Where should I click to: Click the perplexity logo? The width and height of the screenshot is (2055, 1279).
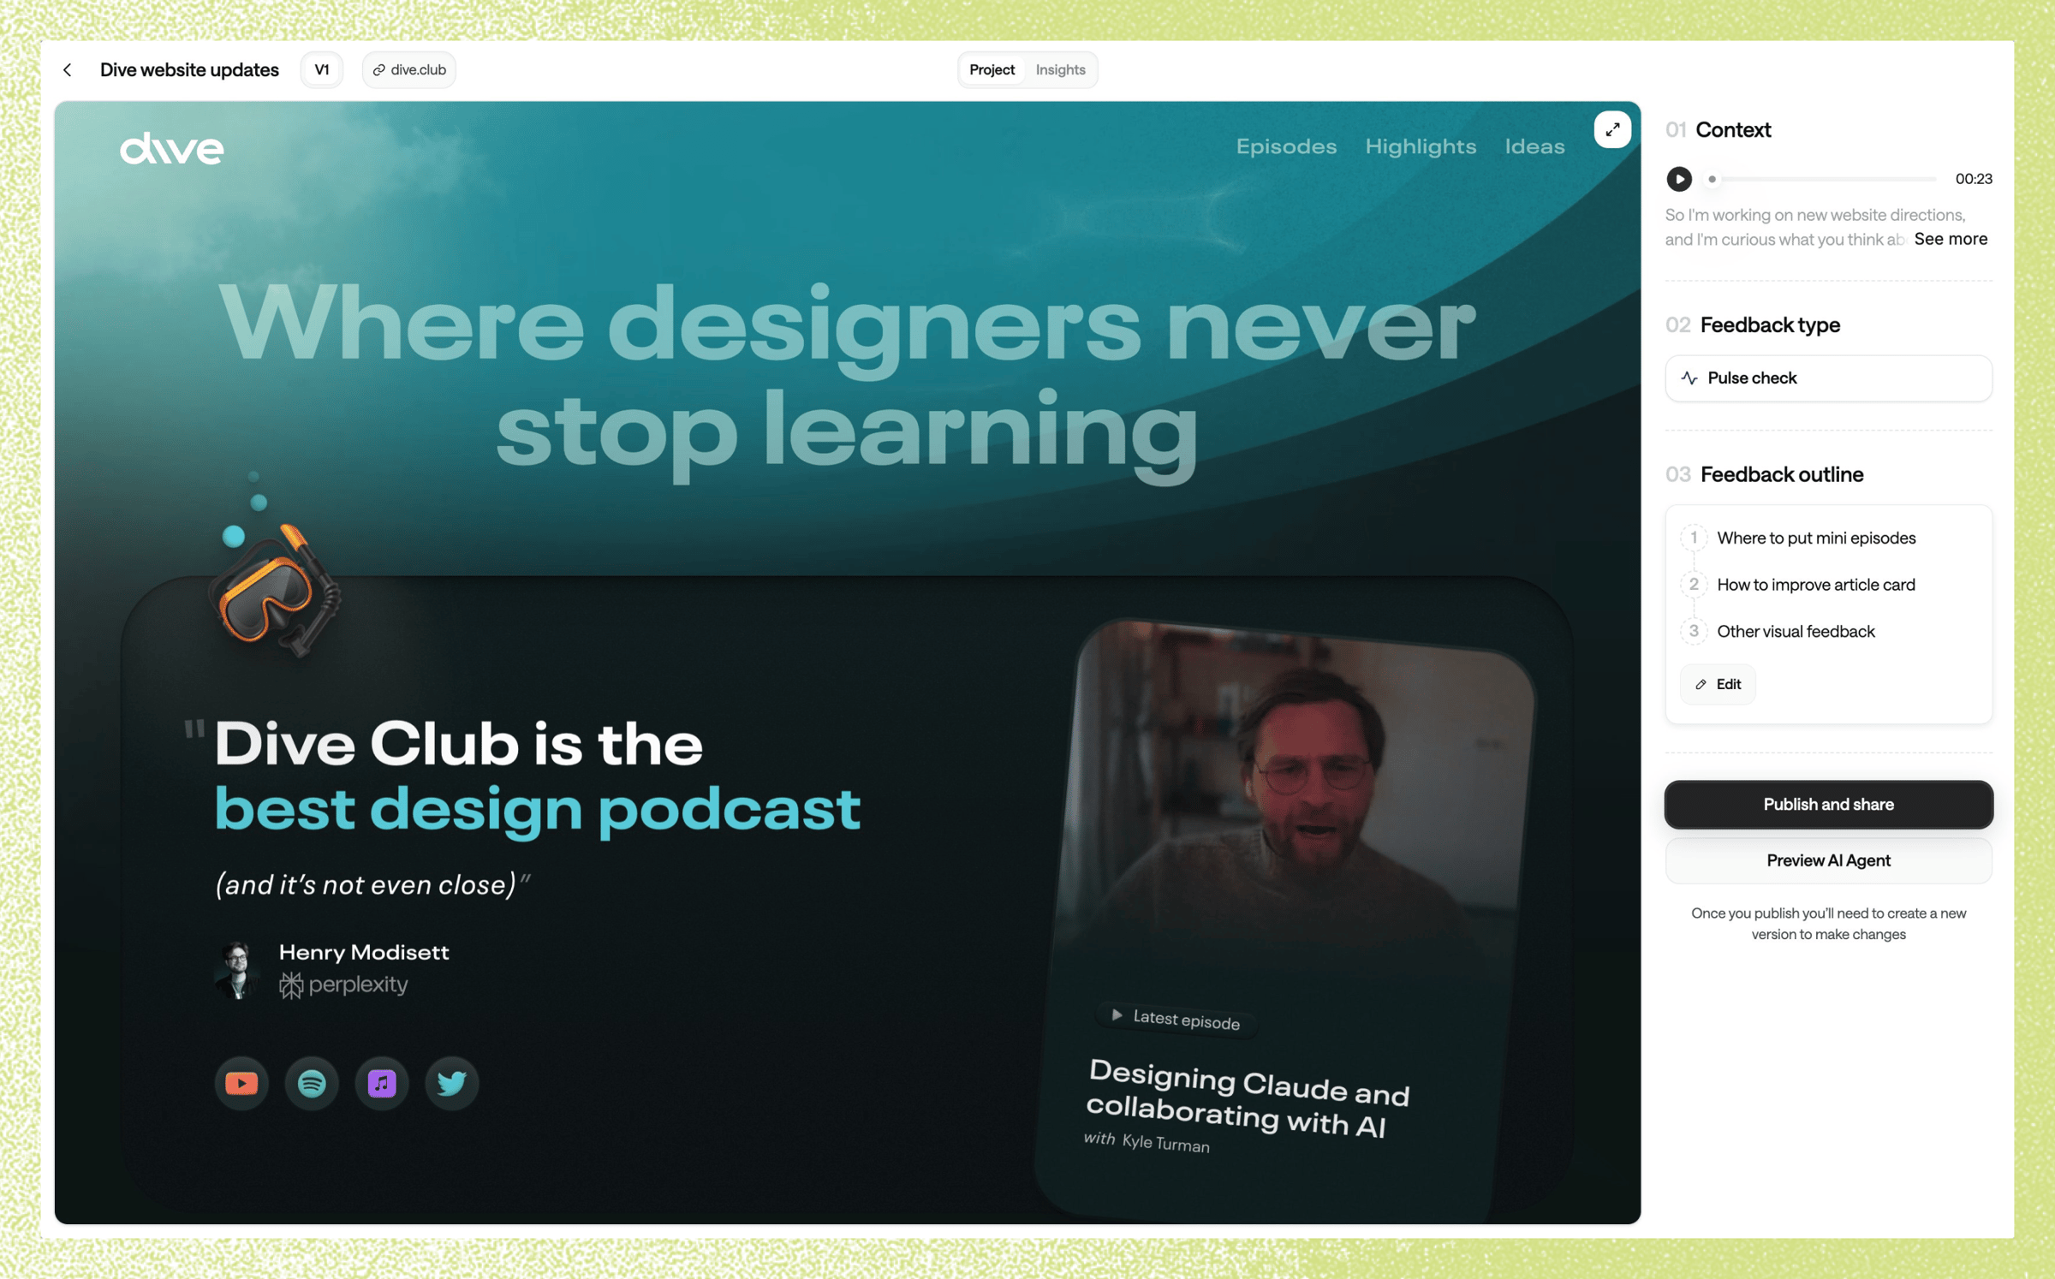tap(343, 985)
